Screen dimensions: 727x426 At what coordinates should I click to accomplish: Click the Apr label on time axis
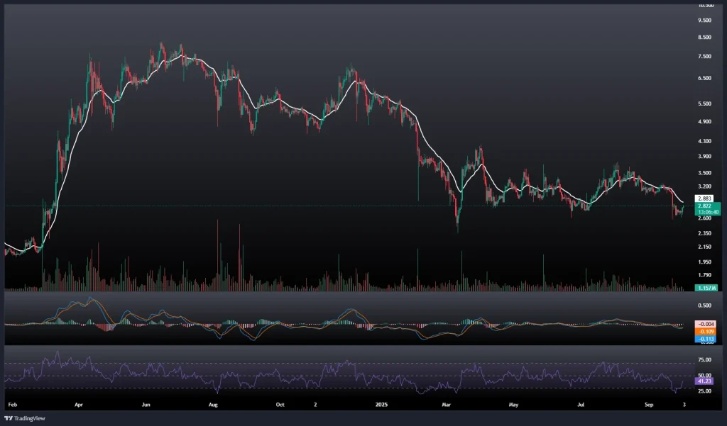79,404
